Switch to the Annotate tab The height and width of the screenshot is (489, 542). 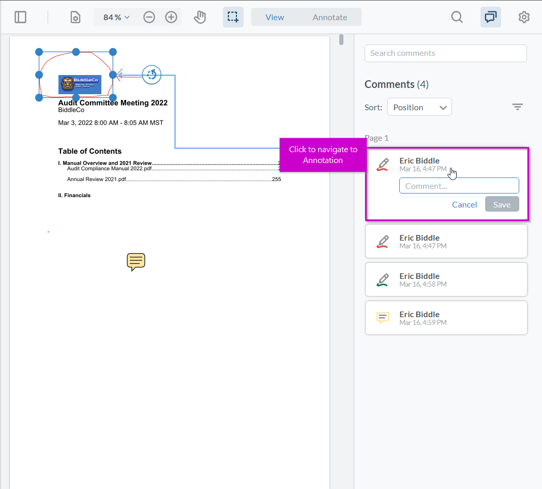coord(330,17)
